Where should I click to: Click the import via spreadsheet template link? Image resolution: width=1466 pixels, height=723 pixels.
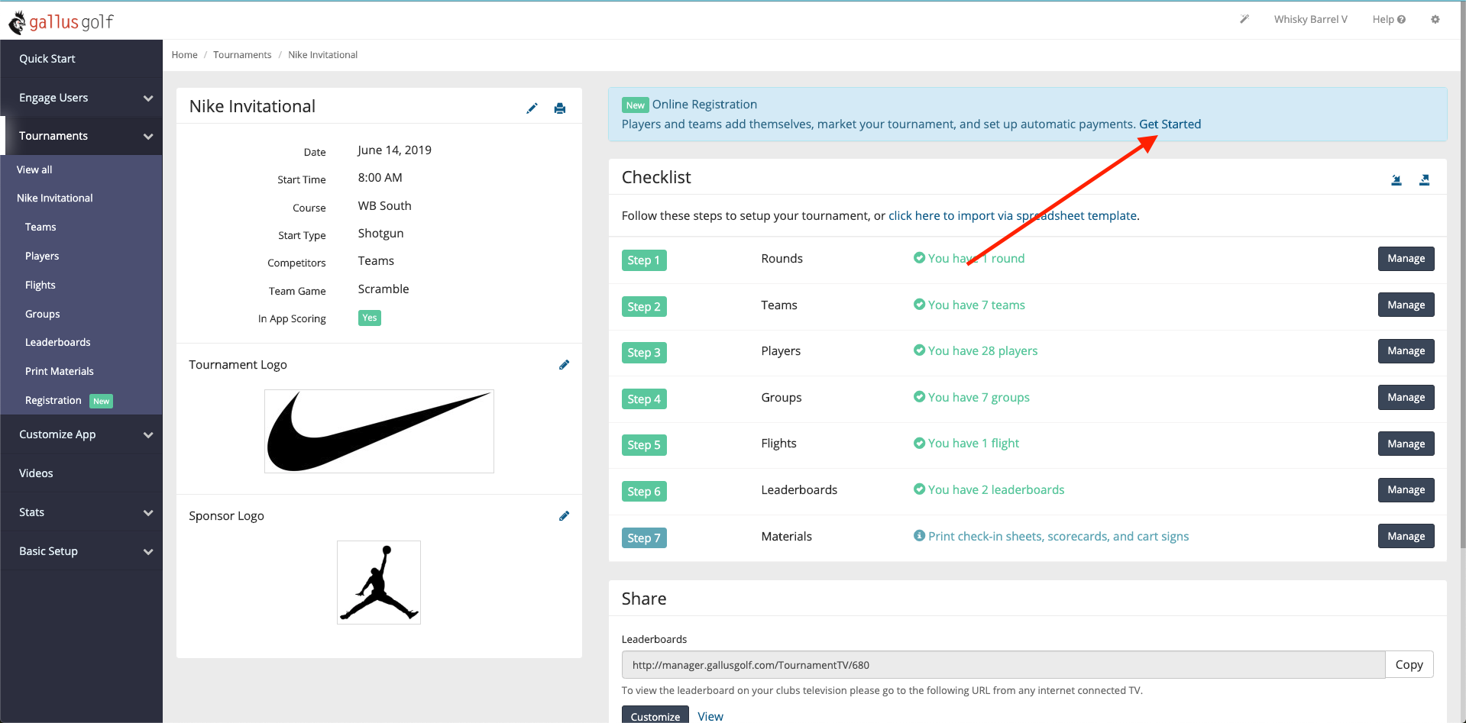point(1012,216)
